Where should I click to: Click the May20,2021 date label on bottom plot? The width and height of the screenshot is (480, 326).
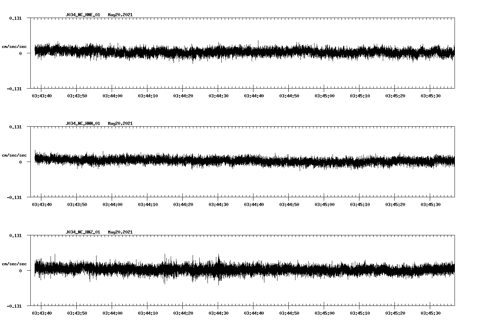[120, 232]
